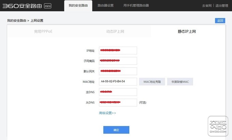Click 上网设置 in the breadcrumb
This screenshot has width=232, height=140.
tap(37, 20)
